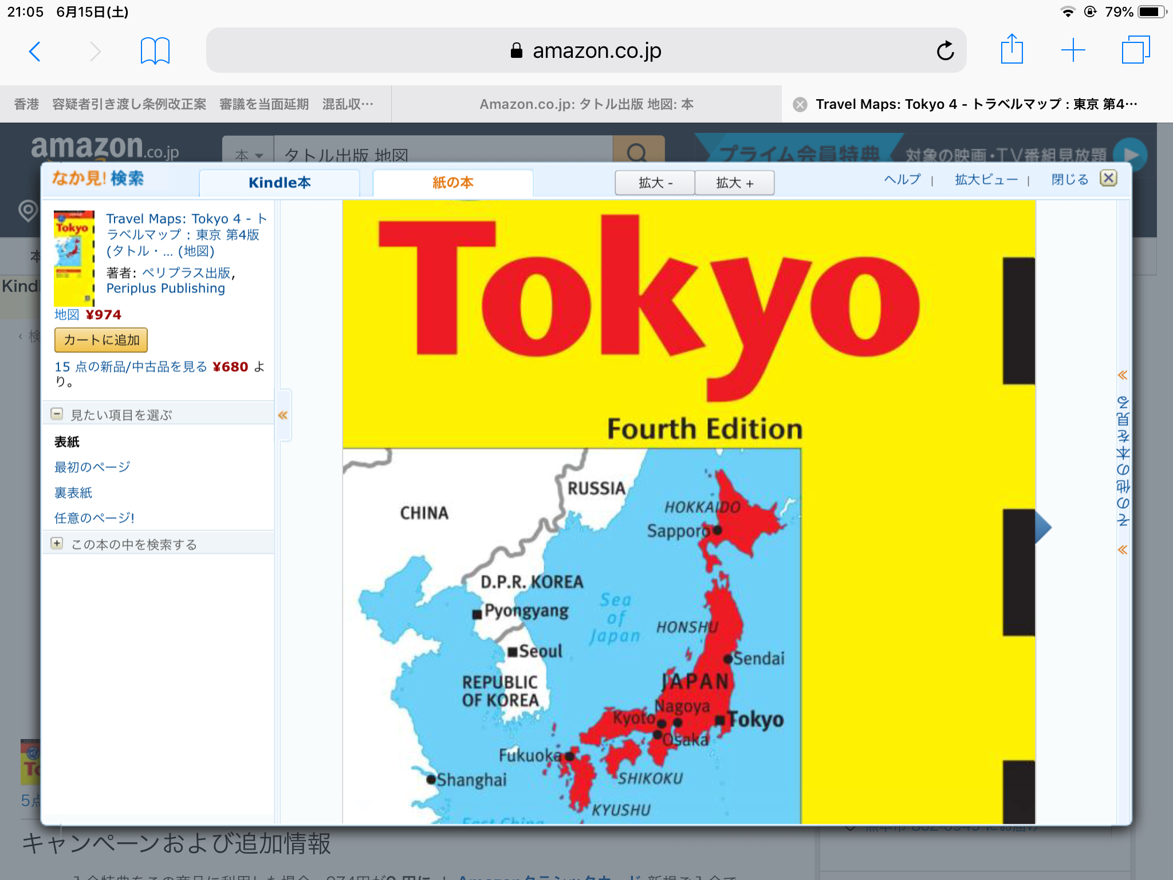
Task: Open the Travel Maps Tokyo 4 title link
Action: [x=187, y=235]
